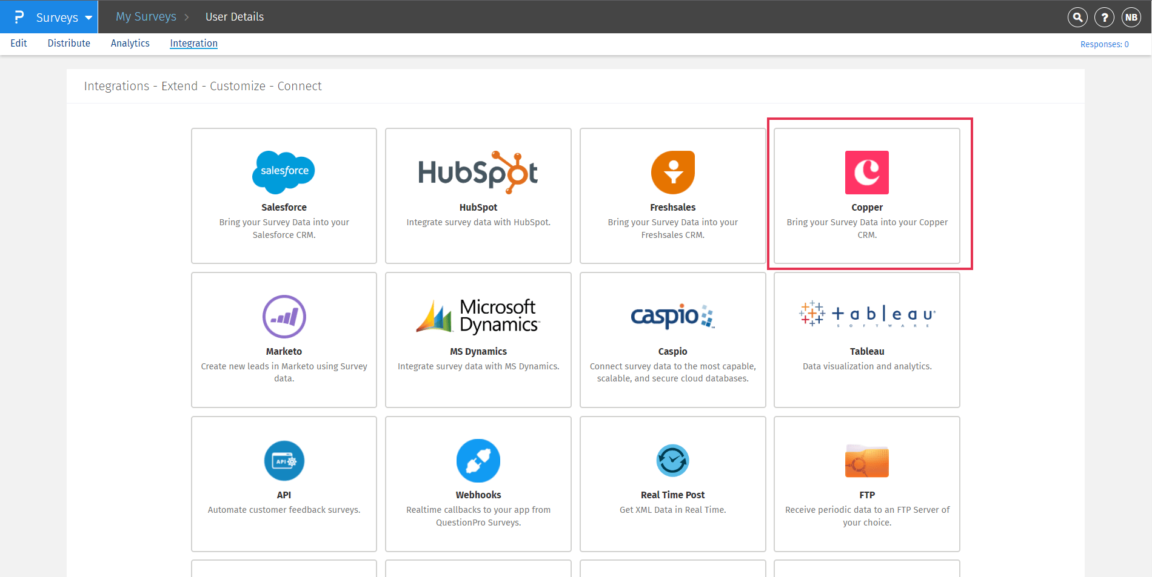Open the search magnifier icon
Image resolution: width=1152 pixels, height=577 pixels.
tap(1077, 18)
